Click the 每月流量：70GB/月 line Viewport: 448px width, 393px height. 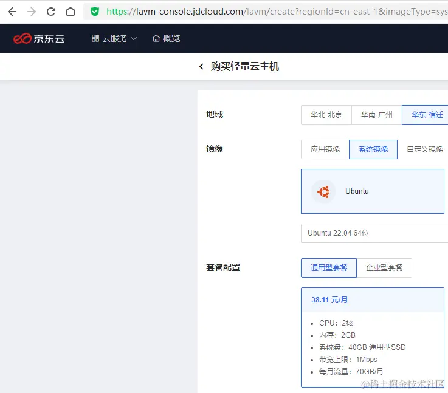pyautogui.click(x=351, y=372)
